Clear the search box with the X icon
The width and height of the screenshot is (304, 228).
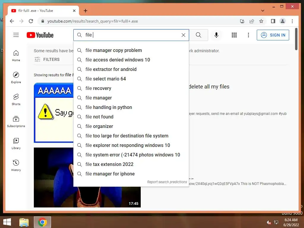pyautogui.click(x=183, y=35)
